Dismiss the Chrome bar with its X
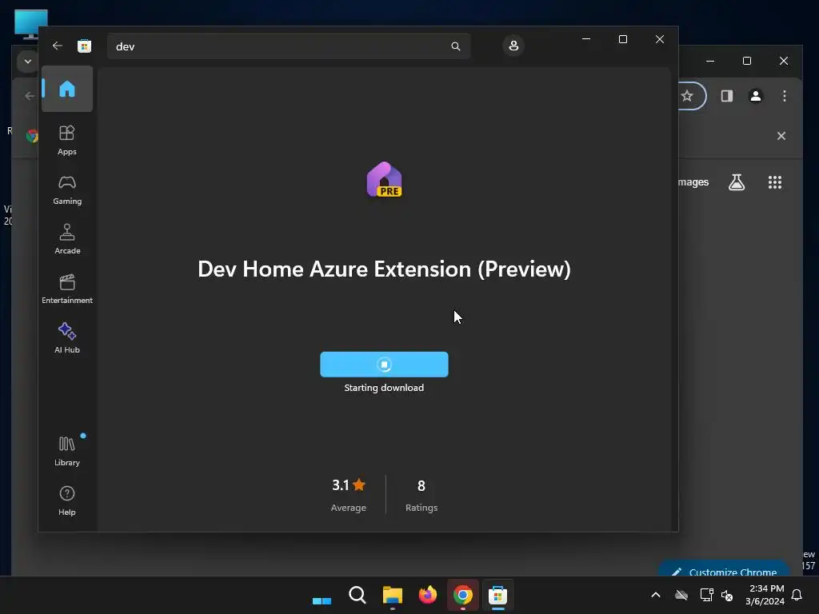Screen dimensions: 819x614 coord(781,136)
